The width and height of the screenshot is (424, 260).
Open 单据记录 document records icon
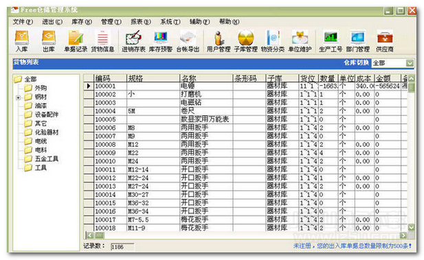pos(76,41)
